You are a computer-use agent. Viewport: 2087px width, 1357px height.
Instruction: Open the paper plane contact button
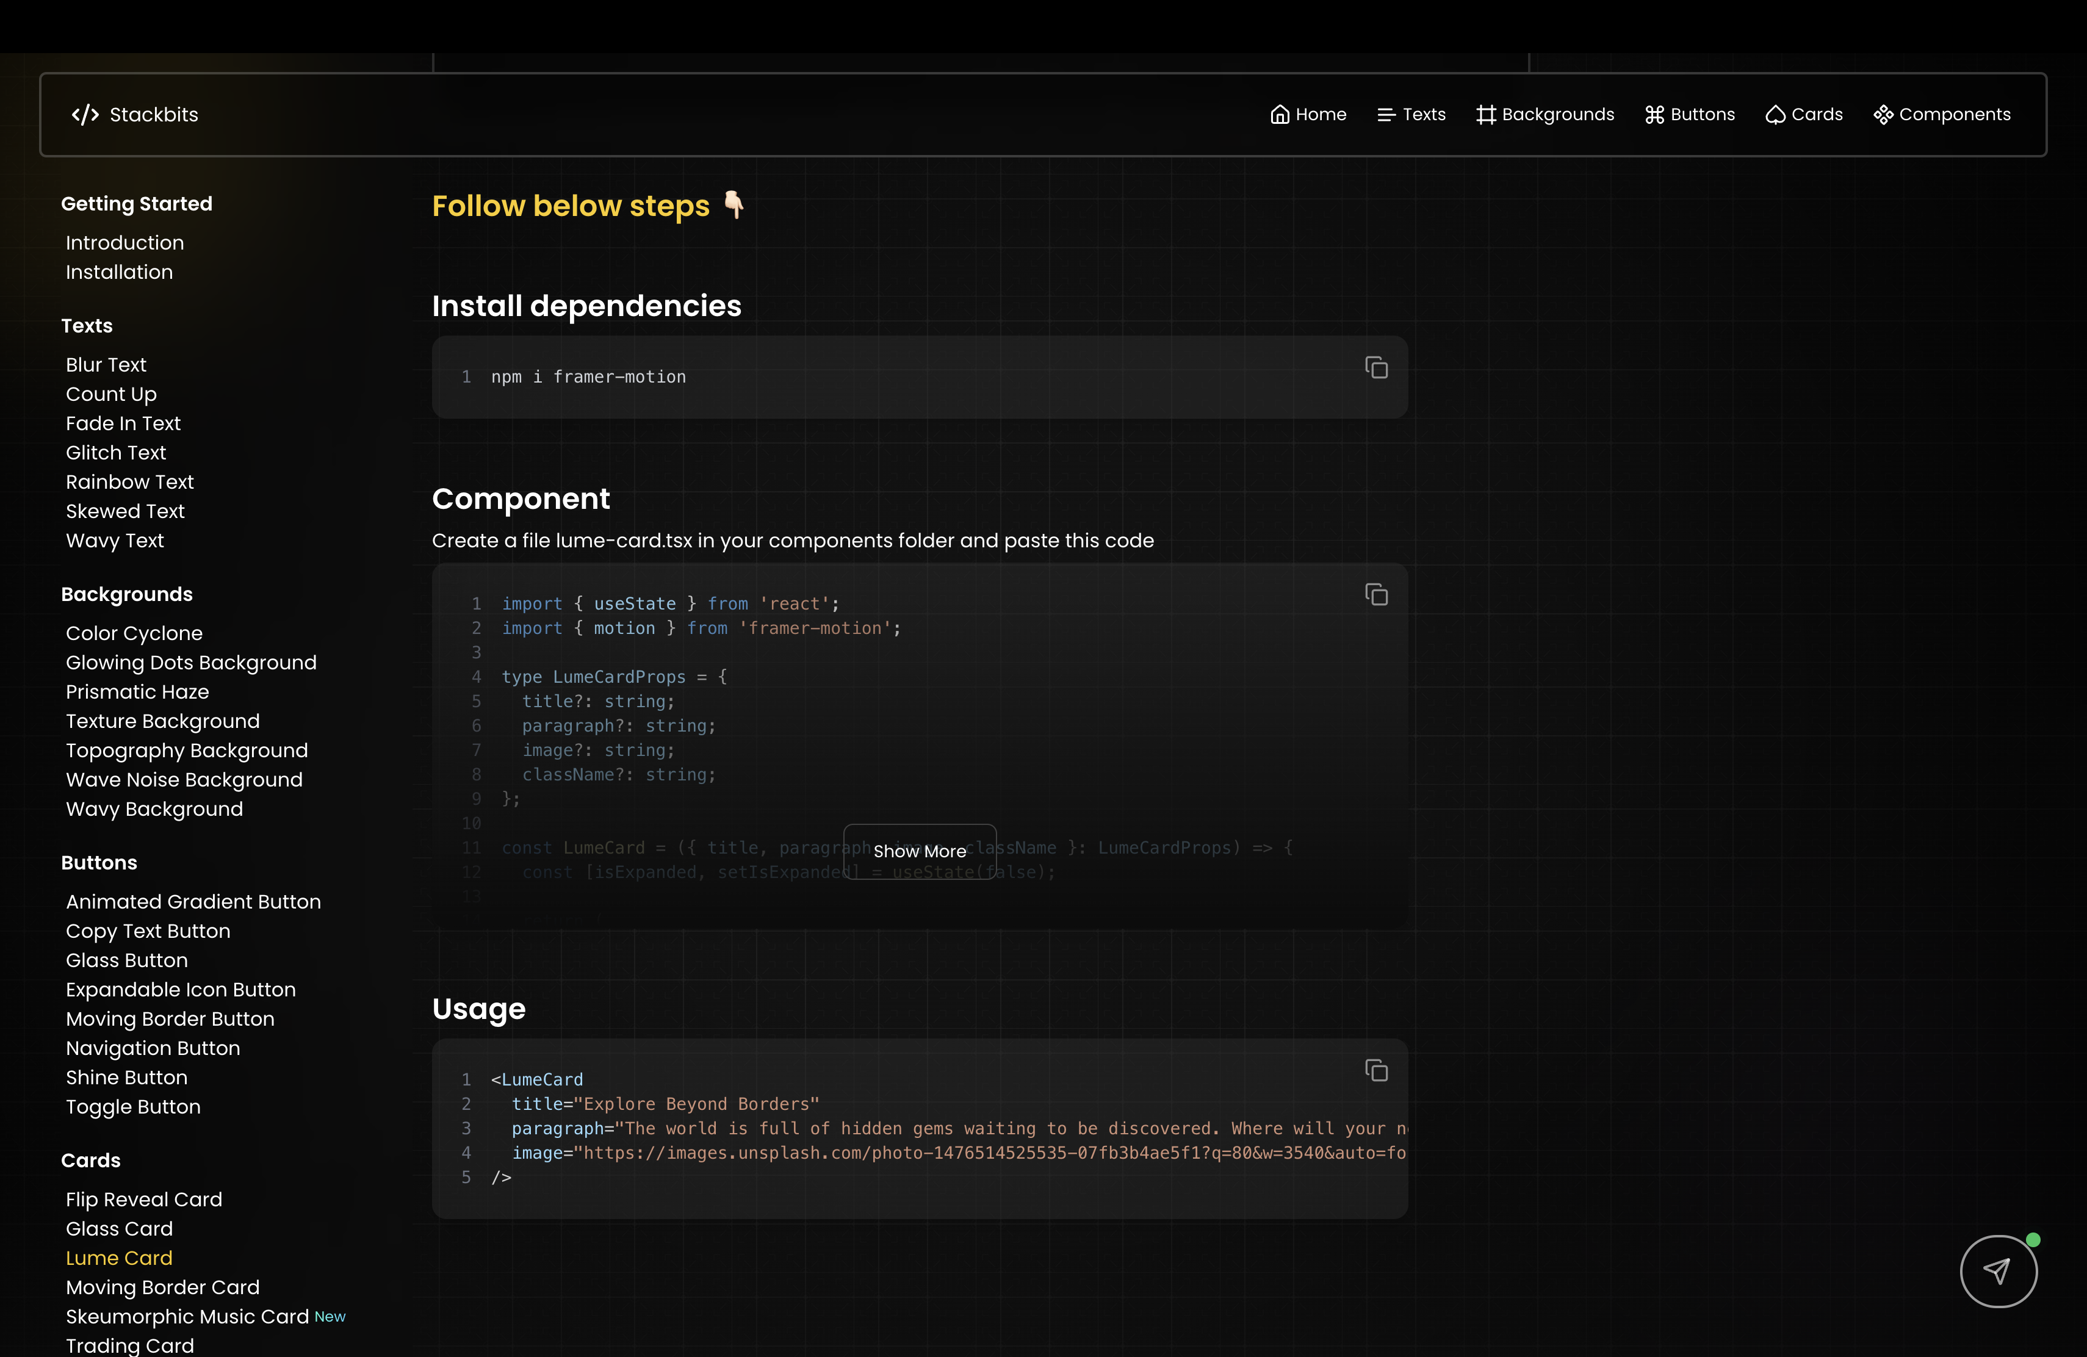[x=1997, y=1271]
